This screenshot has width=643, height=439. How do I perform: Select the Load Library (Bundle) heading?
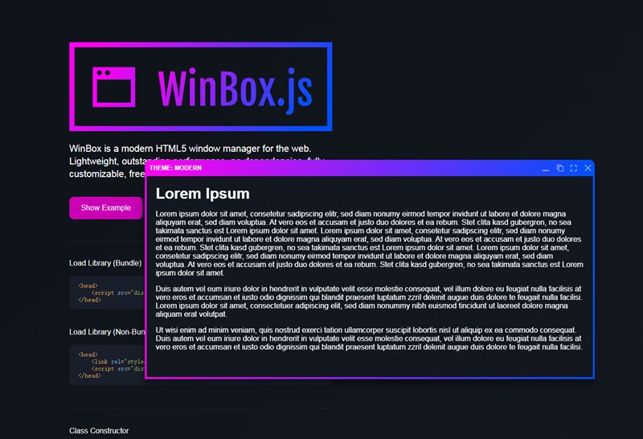(x=105, y=263)
